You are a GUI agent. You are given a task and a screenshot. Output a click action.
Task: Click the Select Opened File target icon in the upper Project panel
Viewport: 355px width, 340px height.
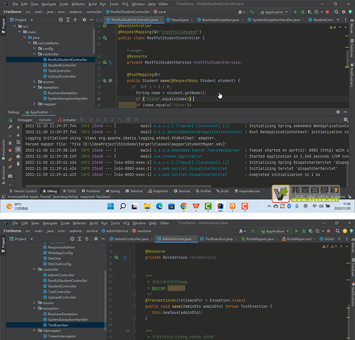[61, 20]
